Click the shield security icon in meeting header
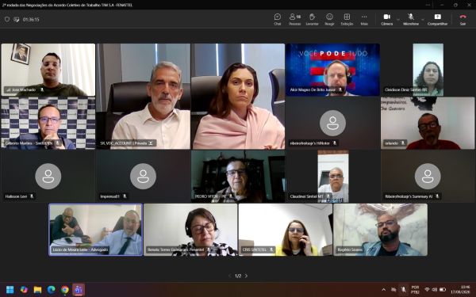The image size is (476, 297). (7, 19)
